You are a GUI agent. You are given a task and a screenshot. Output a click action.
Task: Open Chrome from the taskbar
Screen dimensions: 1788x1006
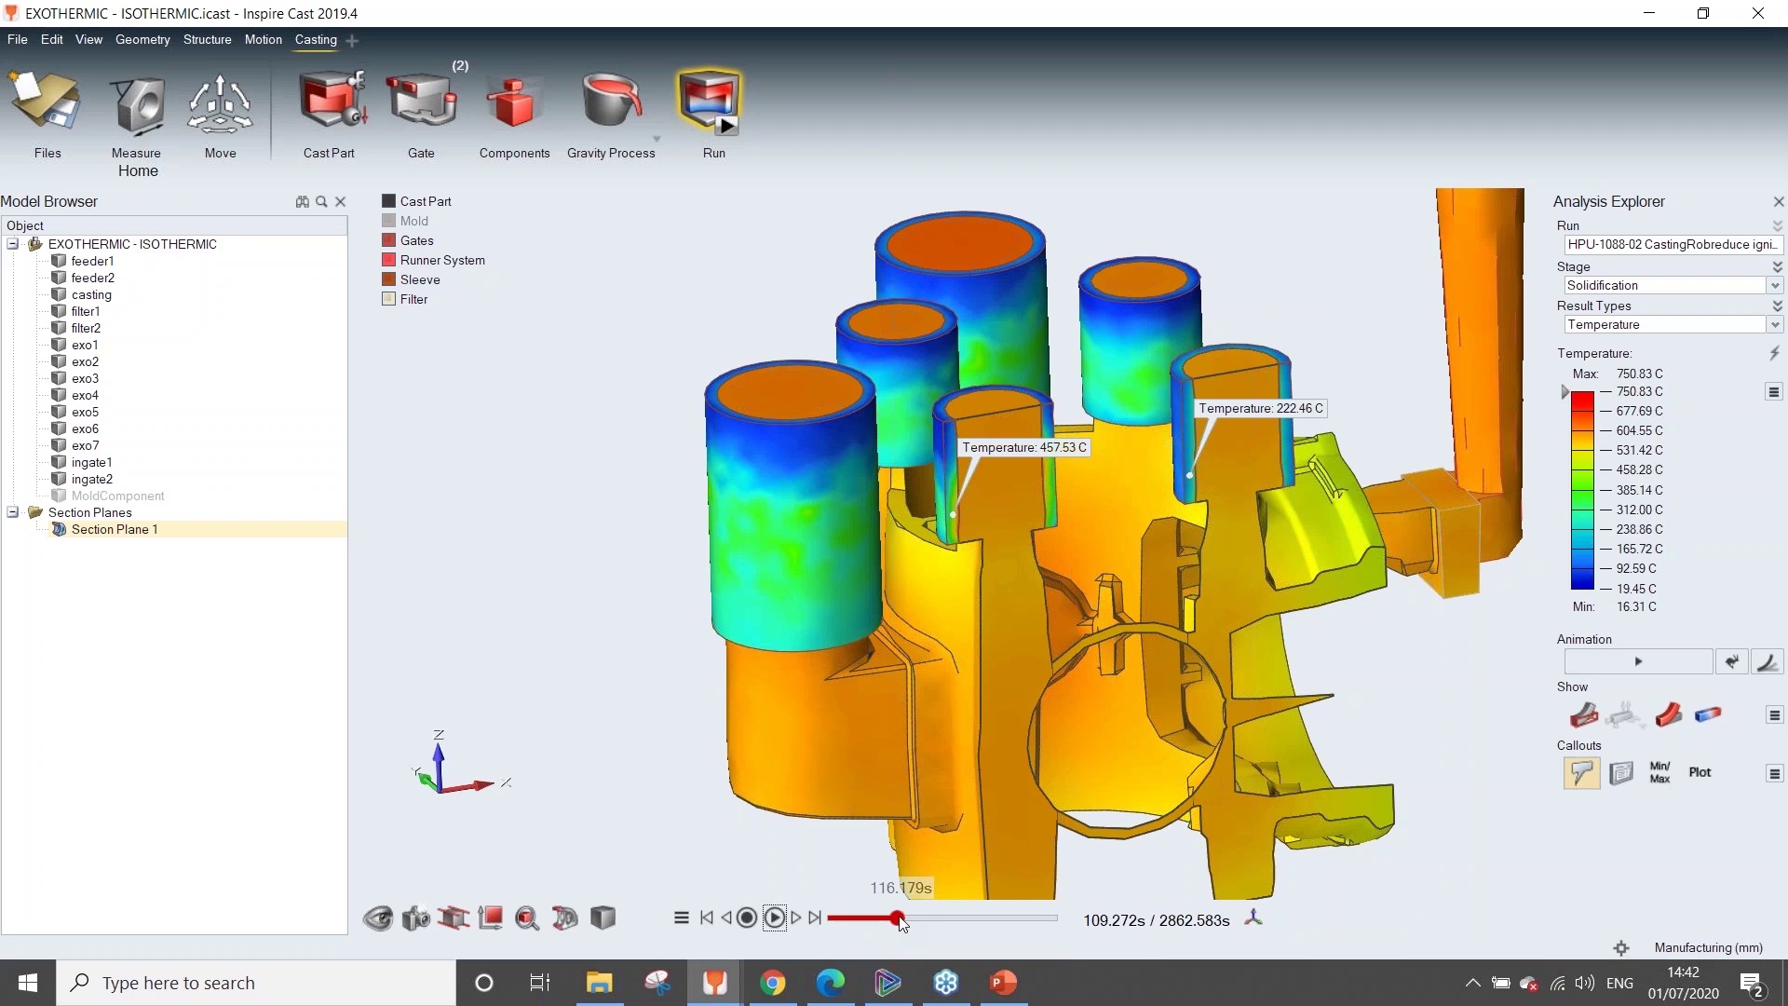point(772,983)
